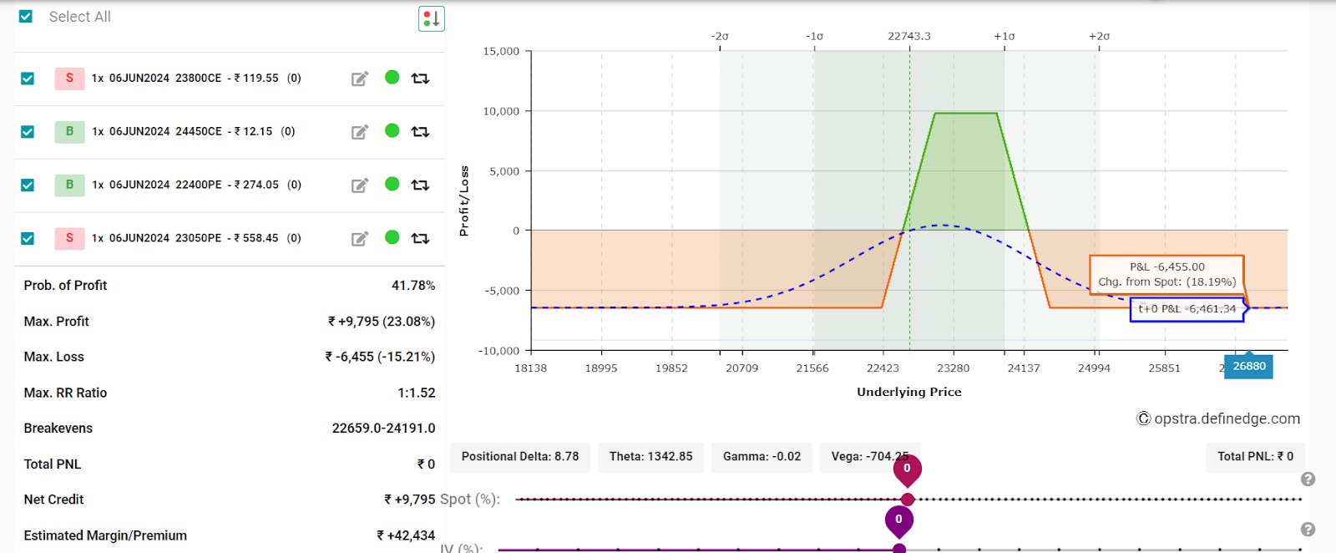Click the green status dot on the 24450CE row
This screenshot has height=553, width=1336.
click(392, 130)
